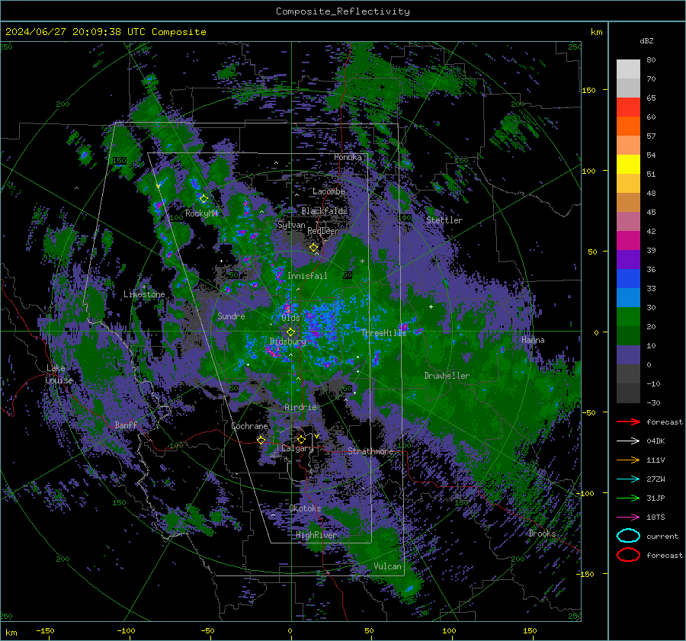Click the Strathmore city label

[370, 451]
